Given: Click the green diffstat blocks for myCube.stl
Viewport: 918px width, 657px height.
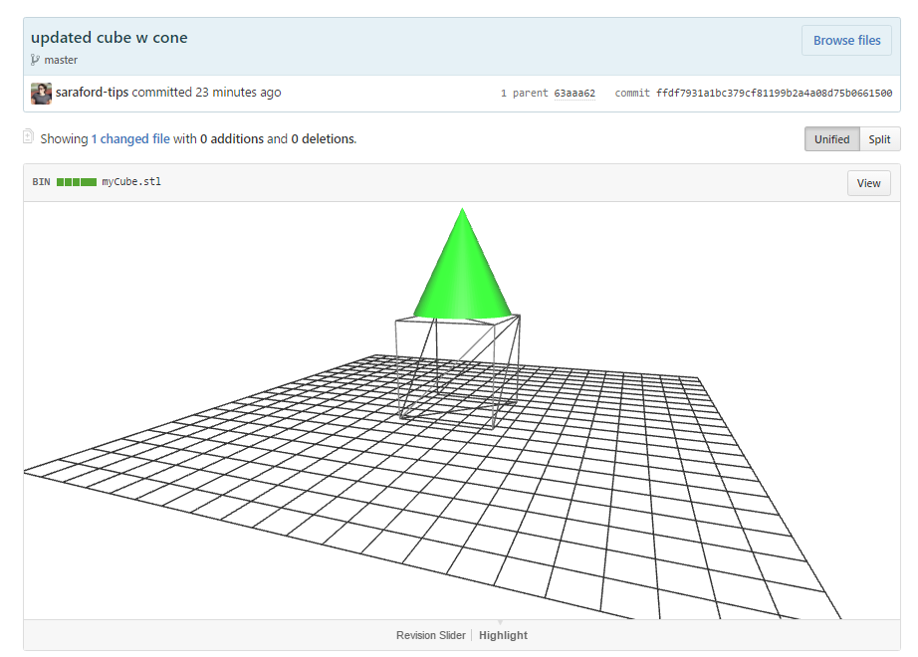Looking at the screenshot, I should tap(77, 182).
